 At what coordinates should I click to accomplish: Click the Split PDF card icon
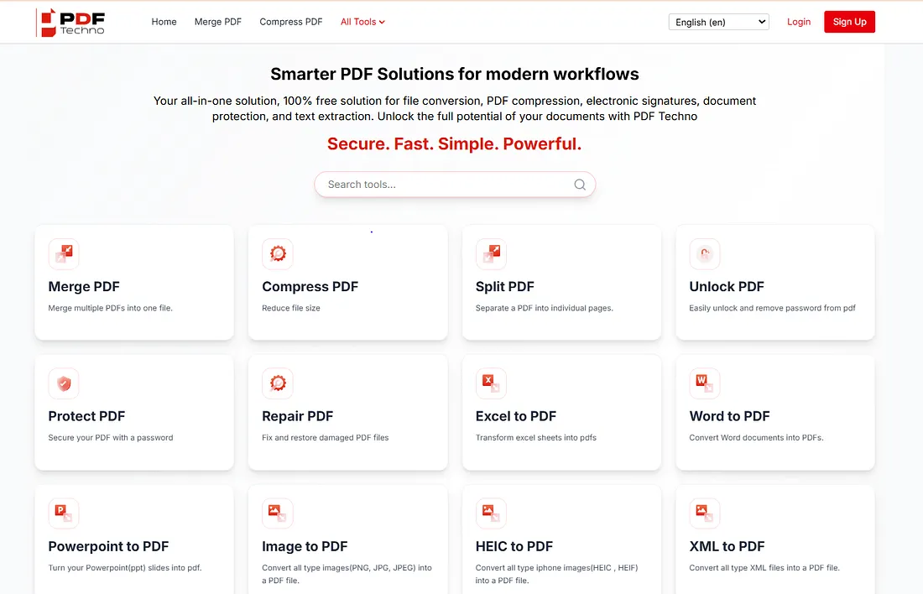[491, 254]
